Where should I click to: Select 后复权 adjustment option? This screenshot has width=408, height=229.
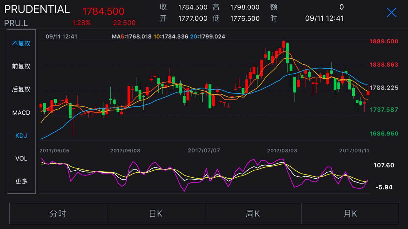pos(21,89)
